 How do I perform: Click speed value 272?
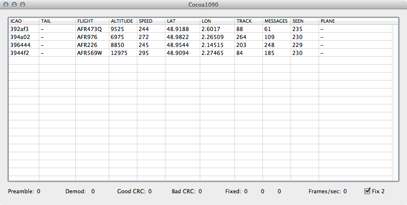click(x=144, y=37)
